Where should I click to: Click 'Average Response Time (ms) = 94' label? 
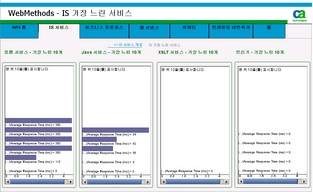[109, 135]
